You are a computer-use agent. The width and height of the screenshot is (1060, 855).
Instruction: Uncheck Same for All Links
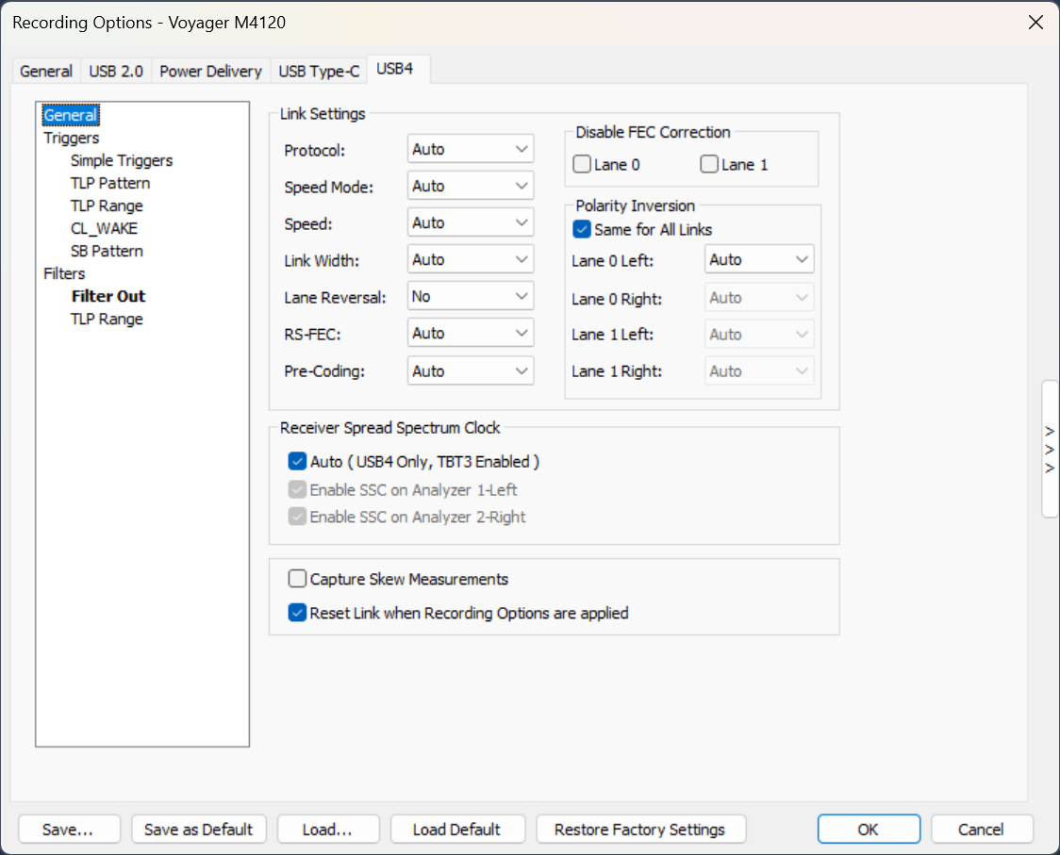[x=581, y=229]
